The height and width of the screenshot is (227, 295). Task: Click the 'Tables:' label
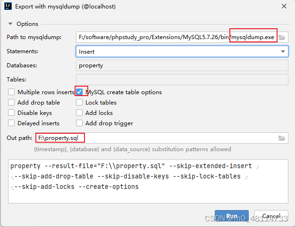click(17, 80)
